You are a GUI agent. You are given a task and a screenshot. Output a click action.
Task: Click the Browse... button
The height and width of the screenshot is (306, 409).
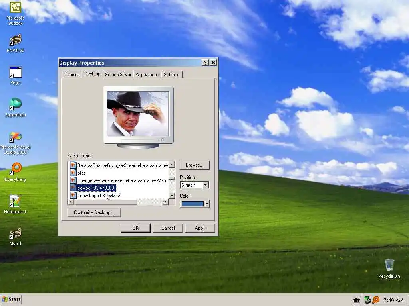tap(195, 165)
